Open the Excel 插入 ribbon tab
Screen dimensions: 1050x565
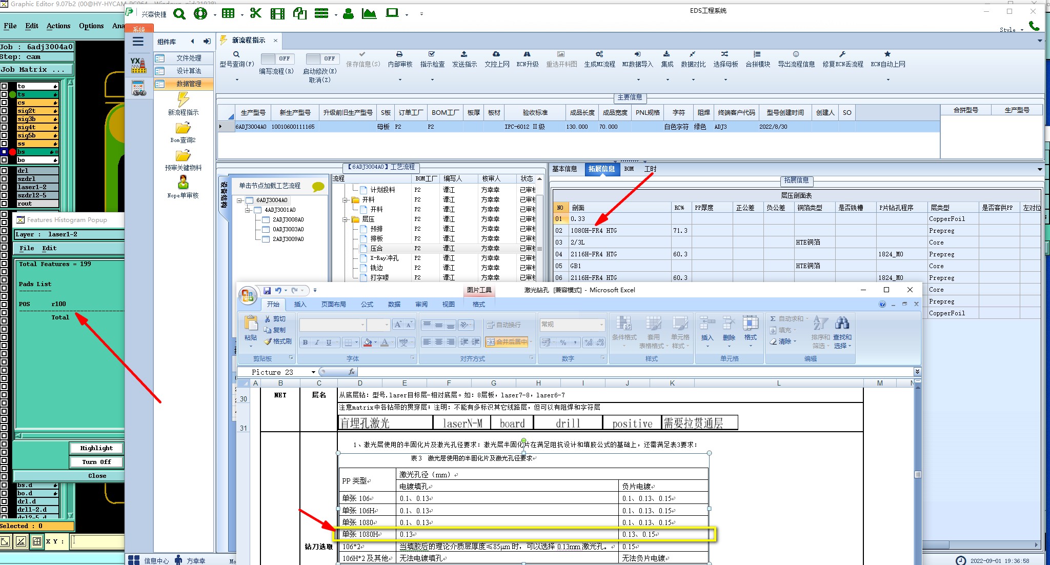(299, 305)
